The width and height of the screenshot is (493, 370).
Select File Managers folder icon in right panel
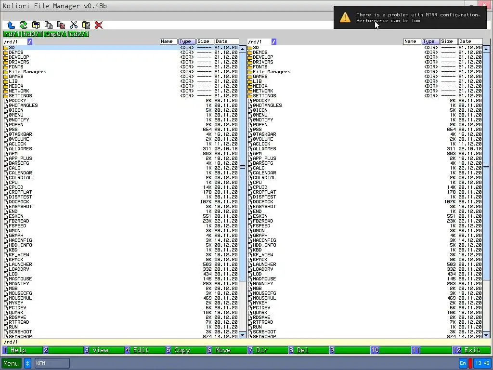tap(250, 72)
